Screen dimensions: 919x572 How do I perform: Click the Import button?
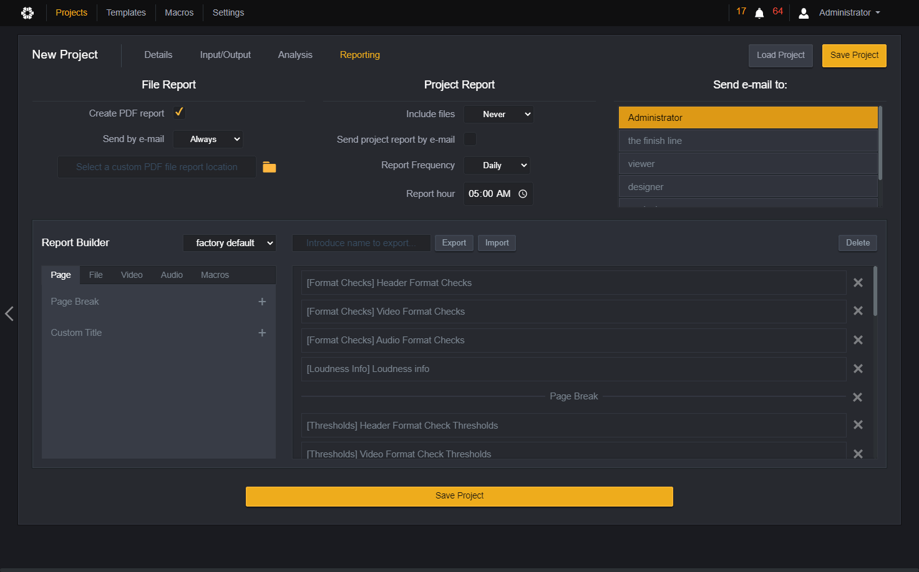[x=497, y=243]
